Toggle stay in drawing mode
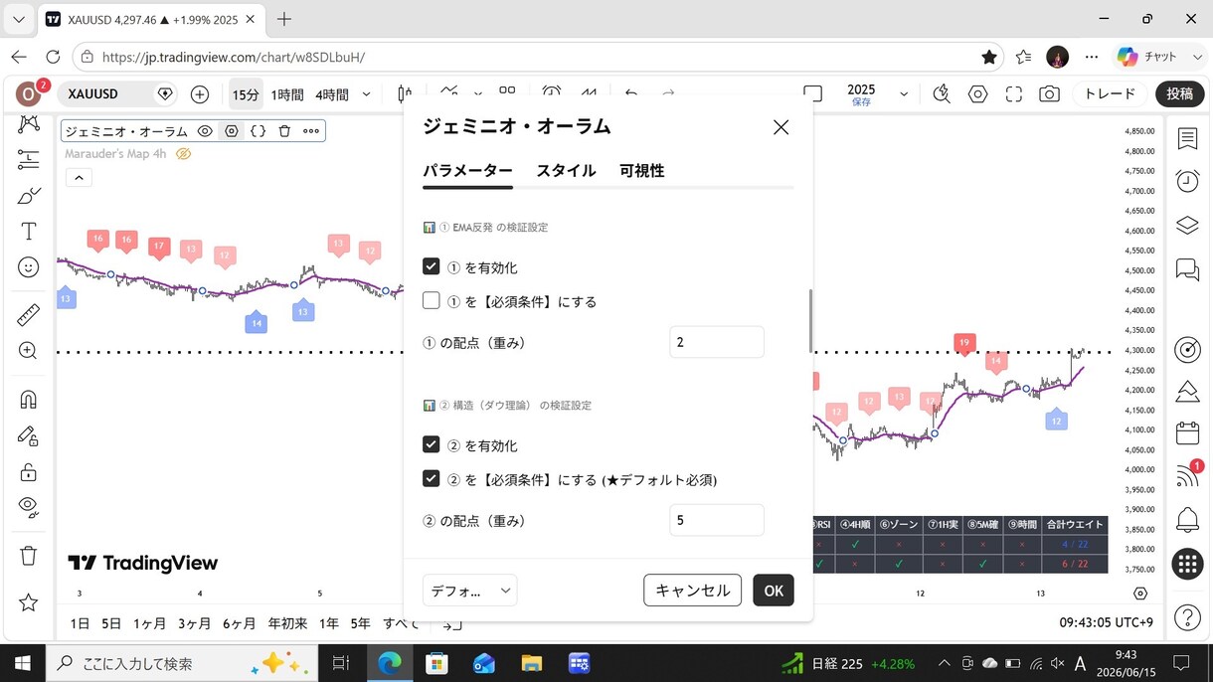 28,435
